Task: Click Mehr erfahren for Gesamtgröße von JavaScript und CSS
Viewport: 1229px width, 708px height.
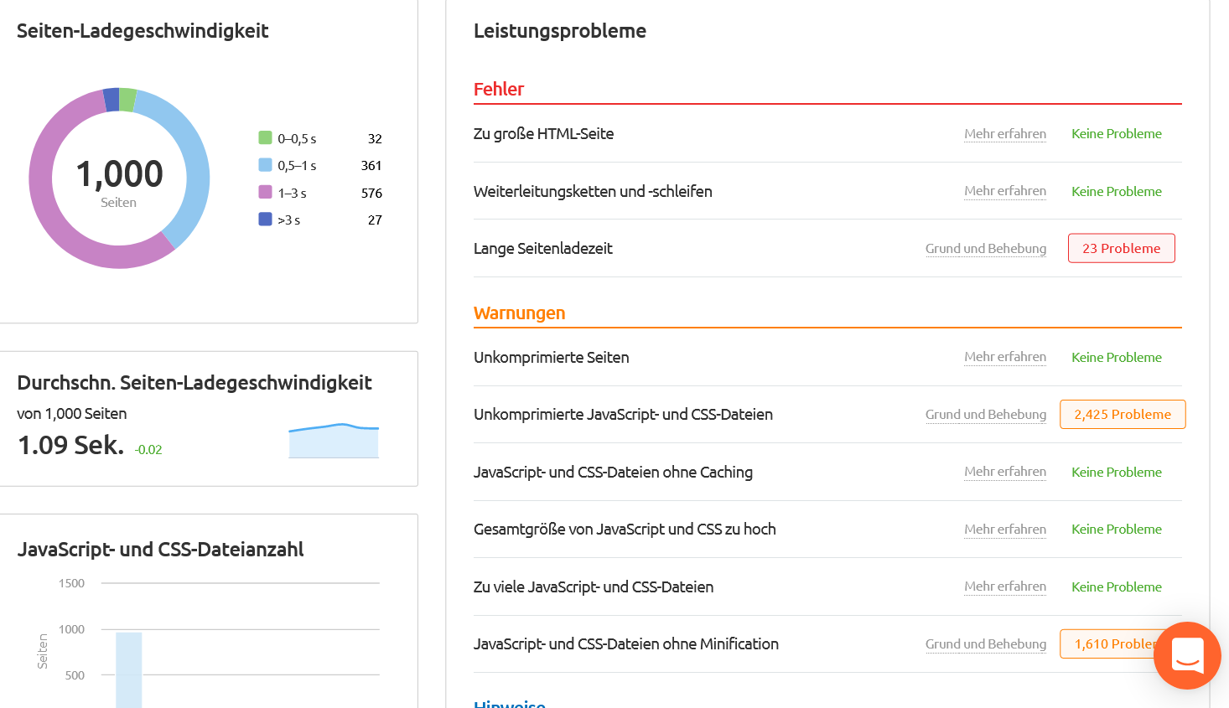Action: pyautogui.click(x=1005, y=529)
